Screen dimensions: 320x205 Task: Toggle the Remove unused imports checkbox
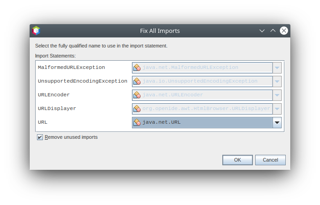click(x=40, y=137)
